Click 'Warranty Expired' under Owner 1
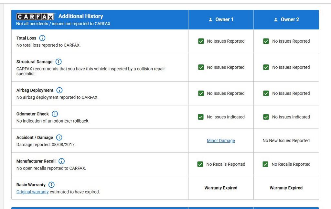 (x=221, y=188)
